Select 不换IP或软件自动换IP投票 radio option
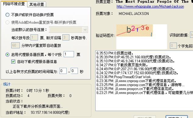The width and height of the screenshot is (193, 118). pyautogui.click(x=7, y=15)
